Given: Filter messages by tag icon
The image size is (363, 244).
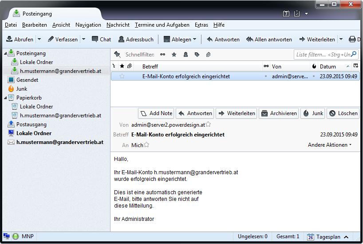Looking at the screenshot, I should point(197,55).
